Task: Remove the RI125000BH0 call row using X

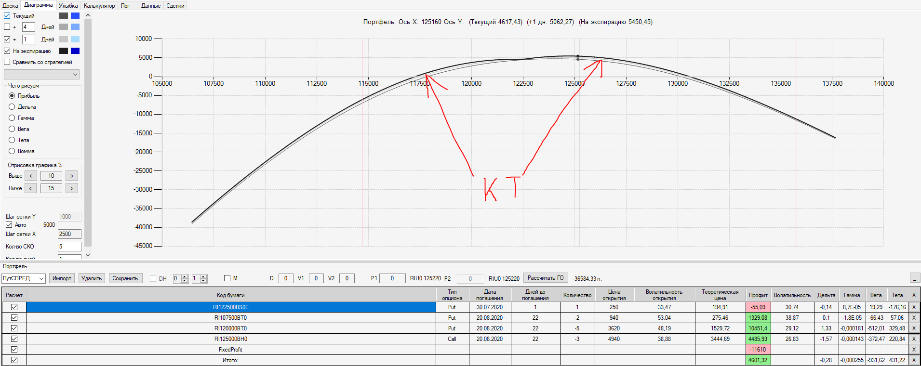Action: coord(914,339)
